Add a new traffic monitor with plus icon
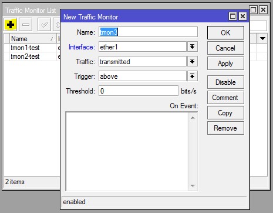The image size is (273, 213). pyautogui.click(x=11, y=25)
